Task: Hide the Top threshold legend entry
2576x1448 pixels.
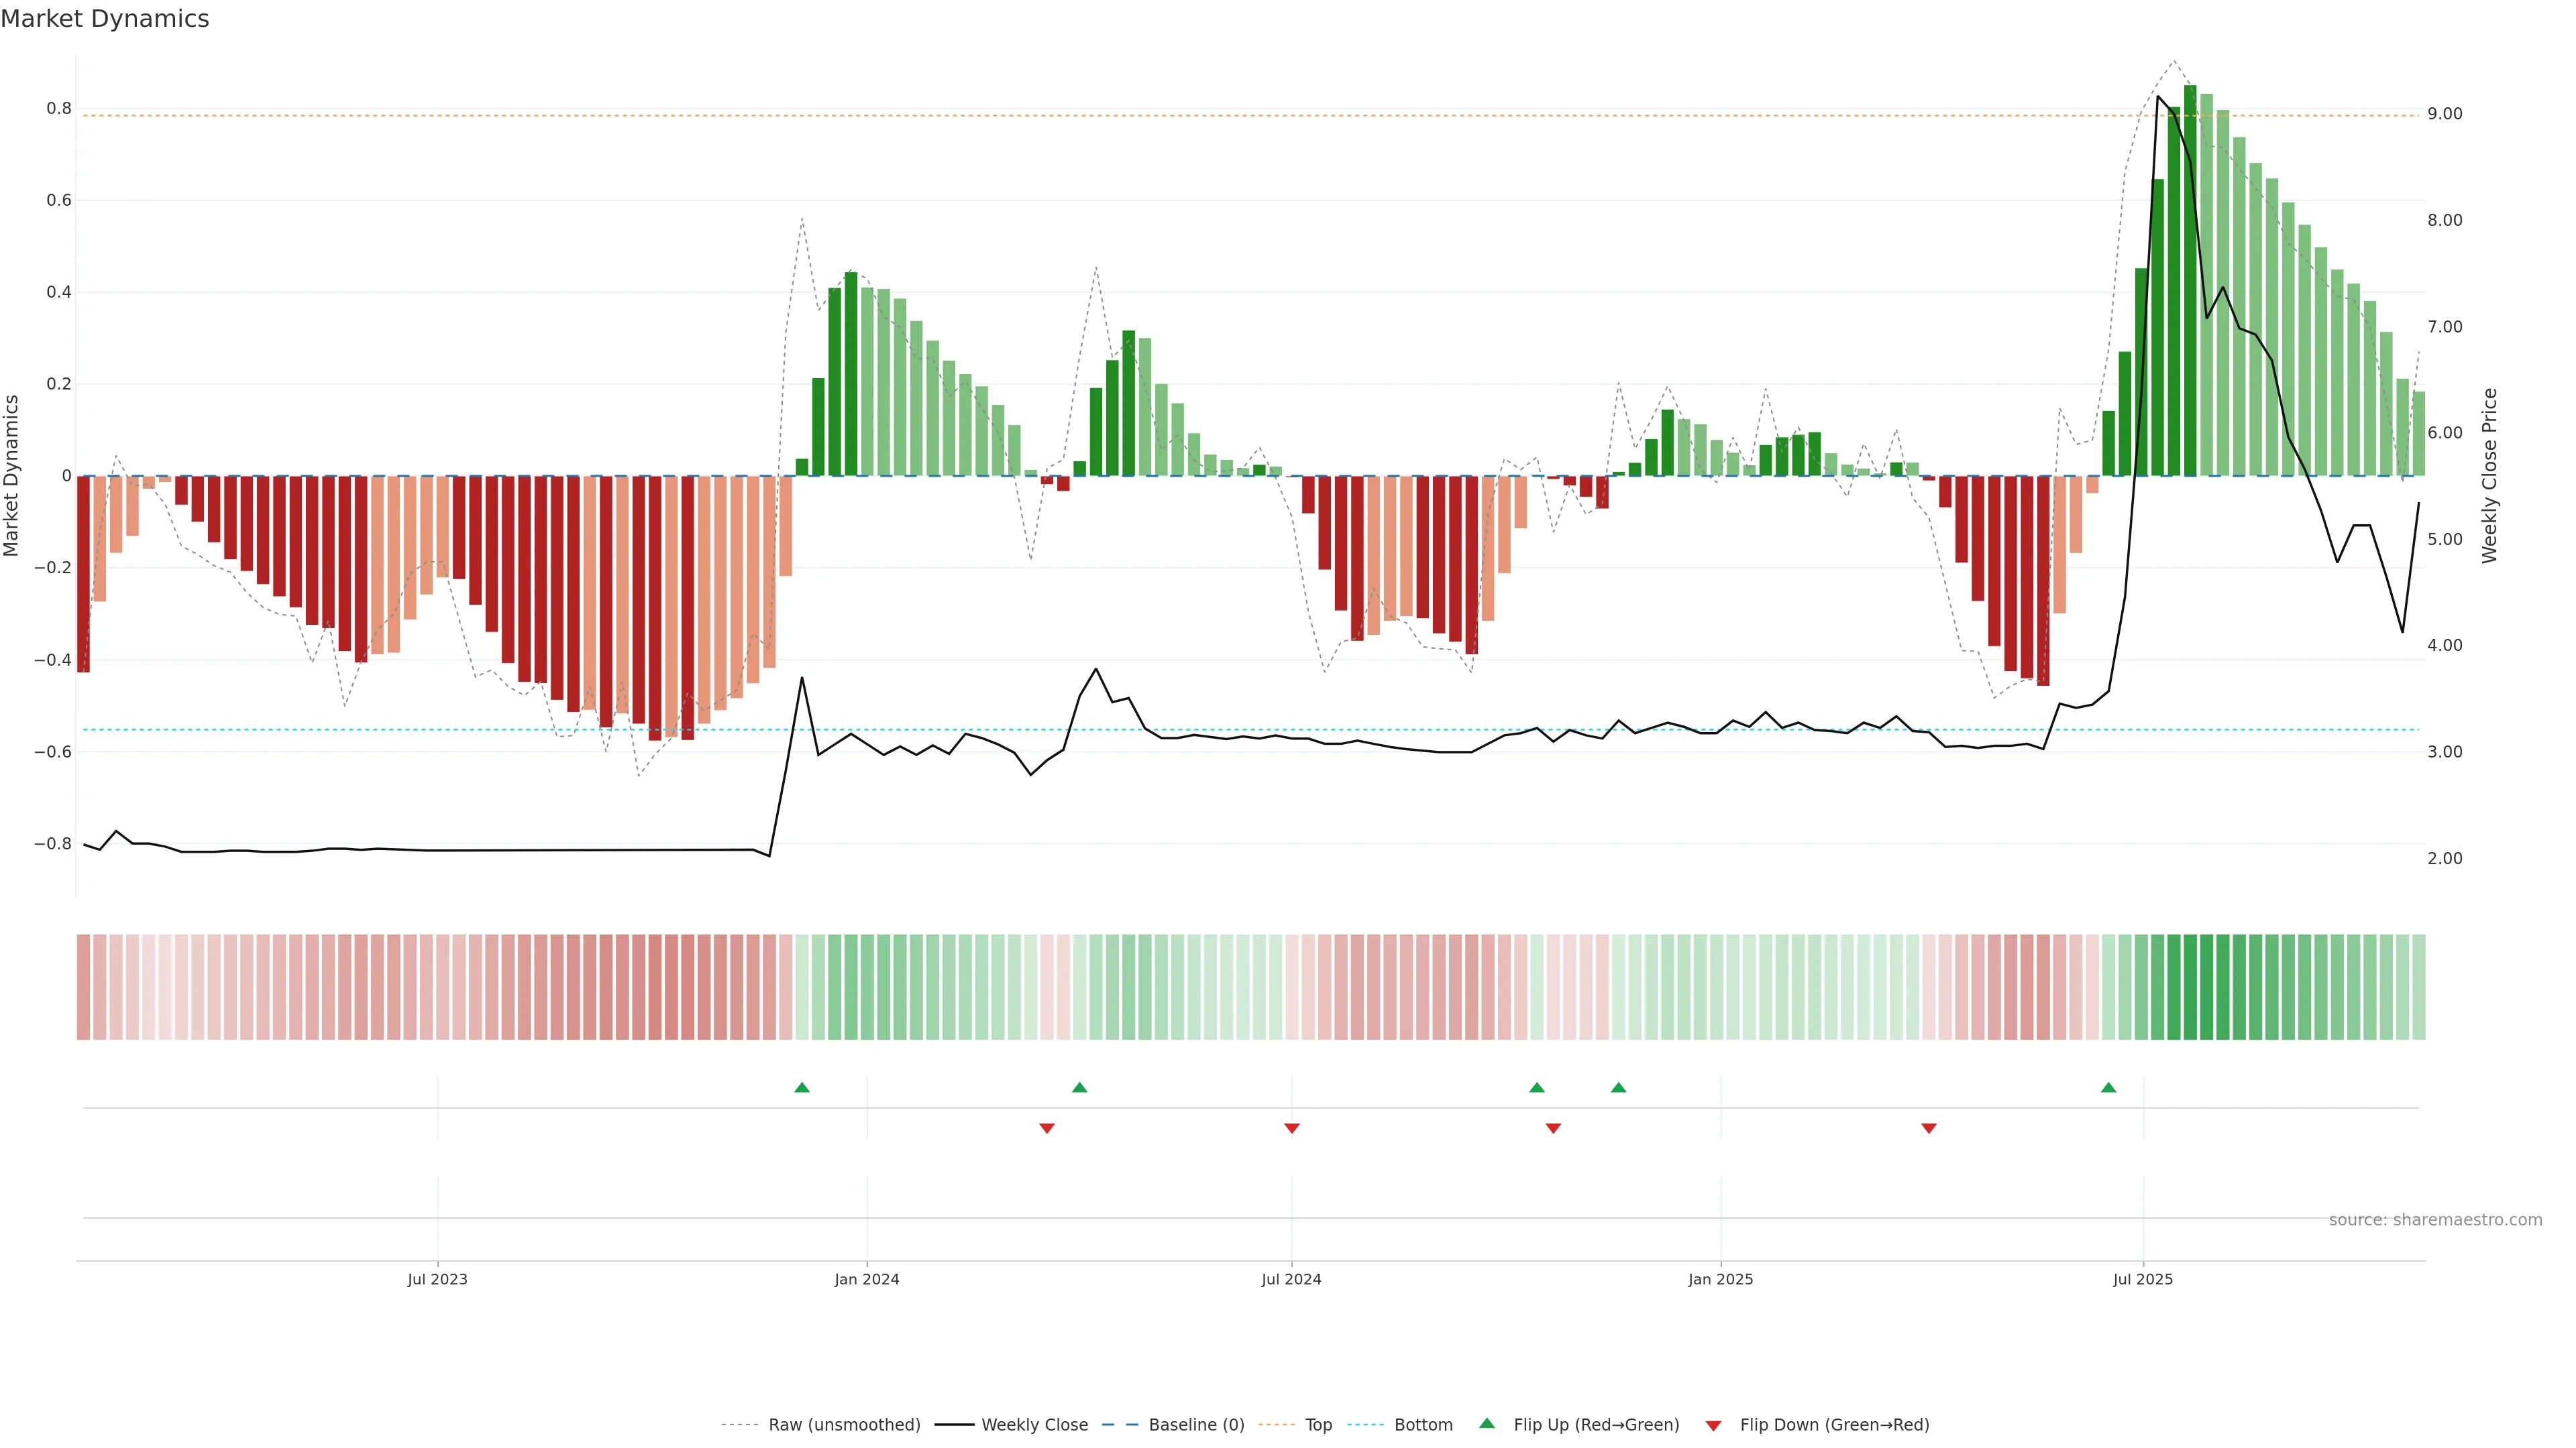Action: 1318,1425
